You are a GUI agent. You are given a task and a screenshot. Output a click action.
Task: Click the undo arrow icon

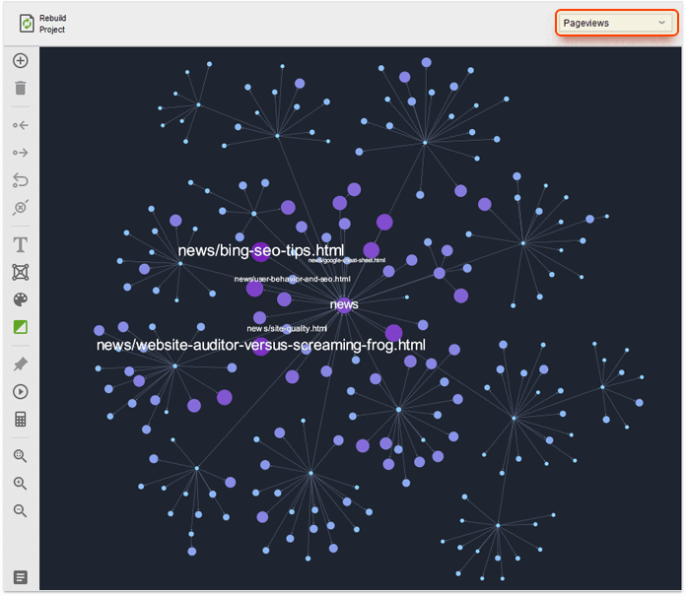(x=20, y=180)
